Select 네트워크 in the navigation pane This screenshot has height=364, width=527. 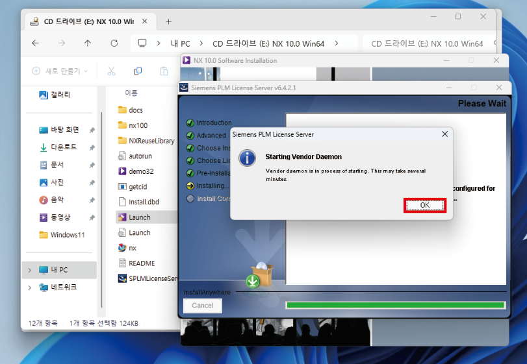tap(57, 287)
